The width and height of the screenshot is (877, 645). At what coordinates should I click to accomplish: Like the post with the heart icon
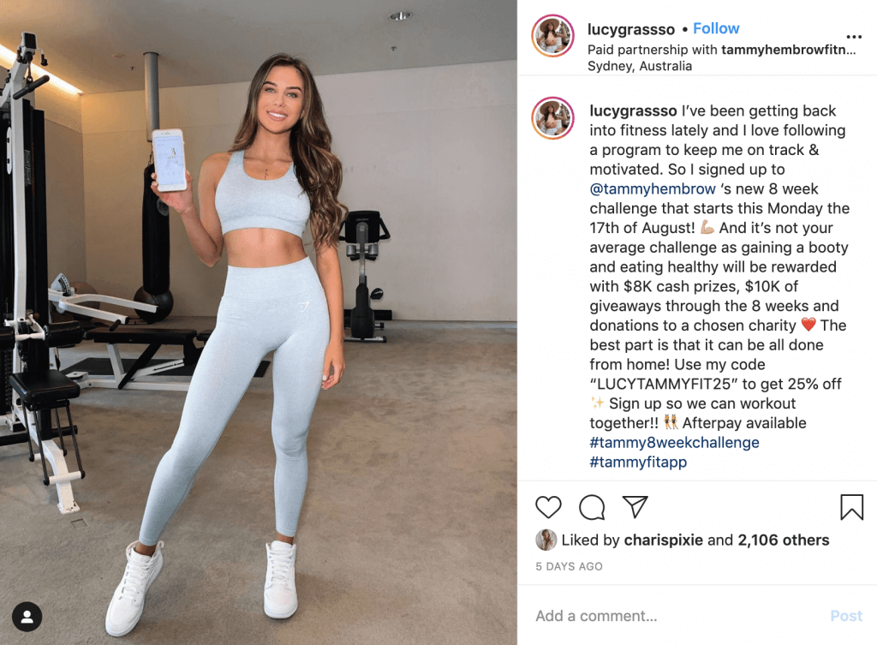[x=548, y=507]
